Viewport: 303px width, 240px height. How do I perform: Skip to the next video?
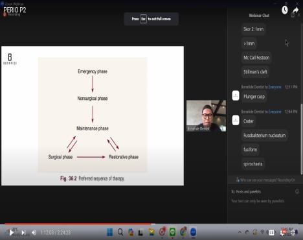pos(23,233)
